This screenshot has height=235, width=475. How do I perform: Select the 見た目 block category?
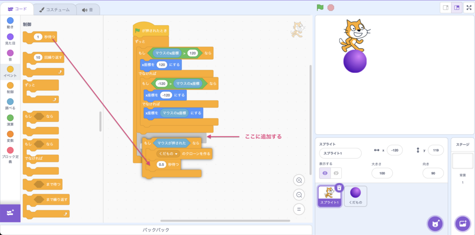pos(10,39)
